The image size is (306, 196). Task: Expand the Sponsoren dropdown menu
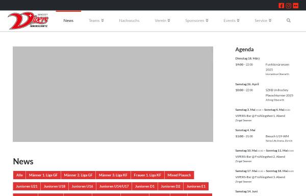pyautogui.click(x=197, y=20)
